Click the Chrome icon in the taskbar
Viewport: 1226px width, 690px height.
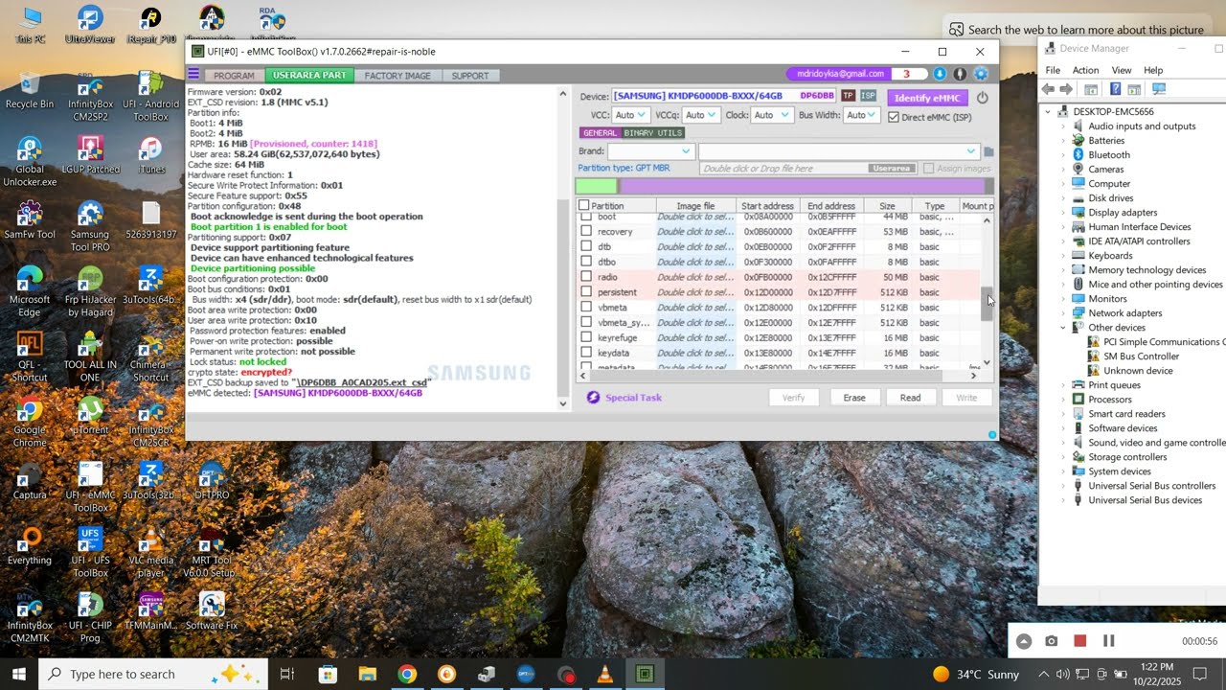[x=407, y=674]
